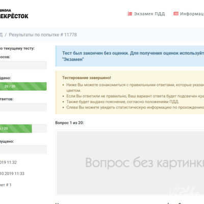This screenshot has width=204, height=204.
Task: Click the green 20 / 20 progress bar
Action: pos(23,86)
